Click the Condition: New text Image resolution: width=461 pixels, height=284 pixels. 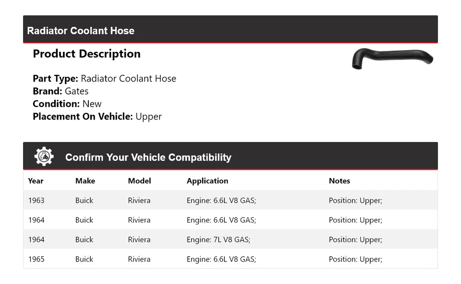(x=67, y=104)
